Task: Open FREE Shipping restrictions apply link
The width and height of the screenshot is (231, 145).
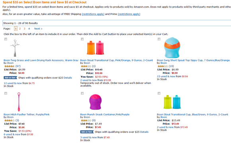Action: point(93,14)
